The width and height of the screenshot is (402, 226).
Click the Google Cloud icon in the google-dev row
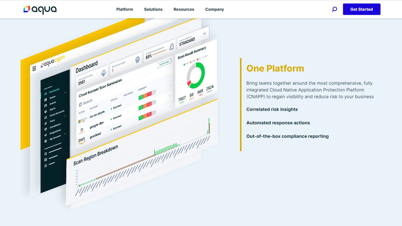[82, 131]
